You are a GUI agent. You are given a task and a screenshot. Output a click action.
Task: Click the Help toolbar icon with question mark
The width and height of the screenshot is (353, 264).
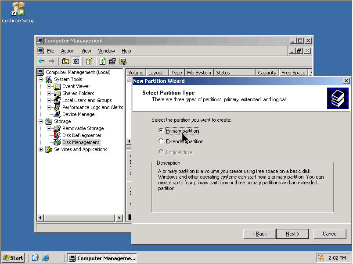[89, 61]
